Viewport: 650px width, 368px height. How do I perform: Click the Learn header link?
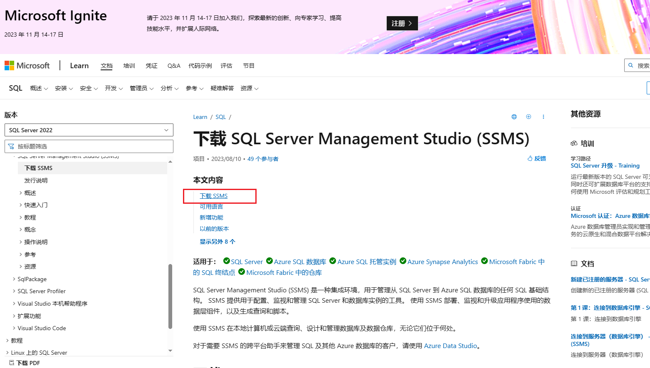pos(79,66)
